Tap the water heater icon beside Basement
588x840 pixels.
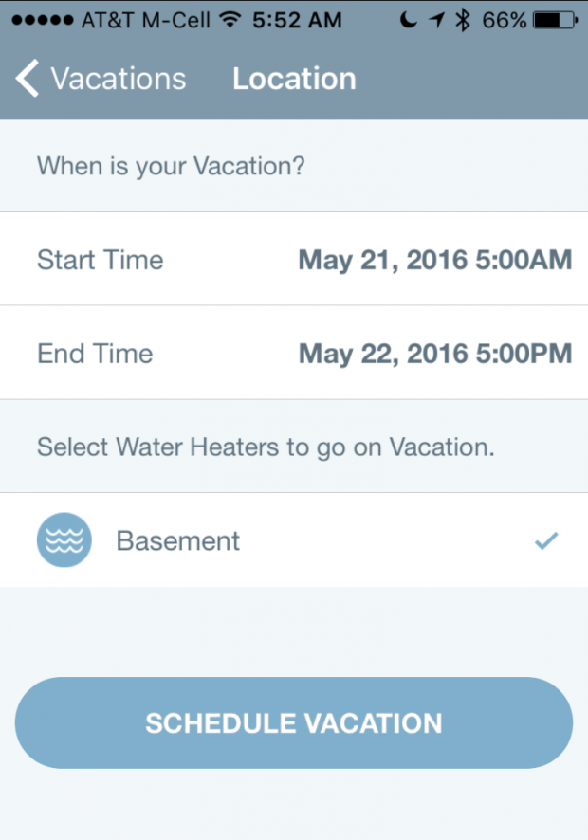pos(63,540)
